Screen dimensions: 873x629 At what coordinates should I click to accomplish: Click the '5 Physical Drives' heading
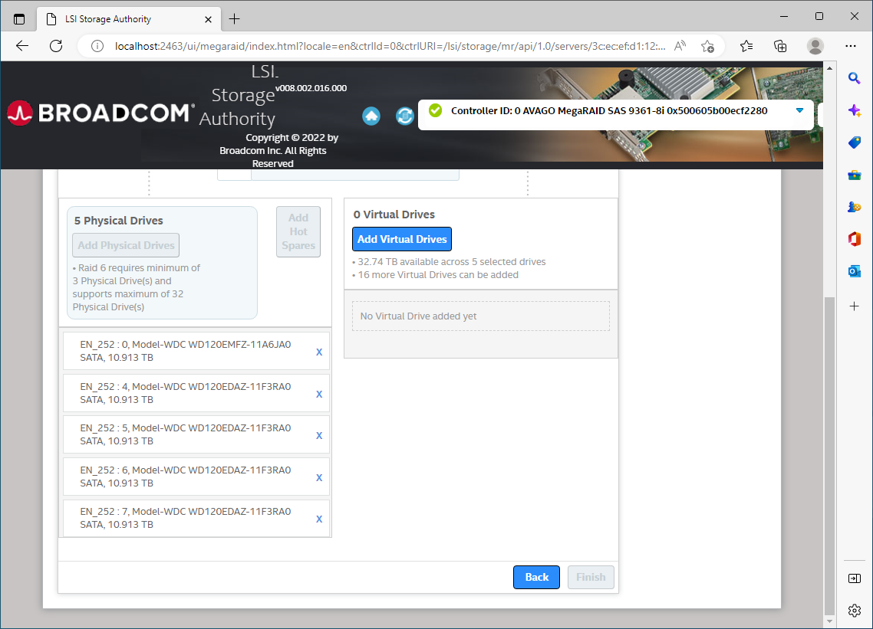[x=119, y=221]
